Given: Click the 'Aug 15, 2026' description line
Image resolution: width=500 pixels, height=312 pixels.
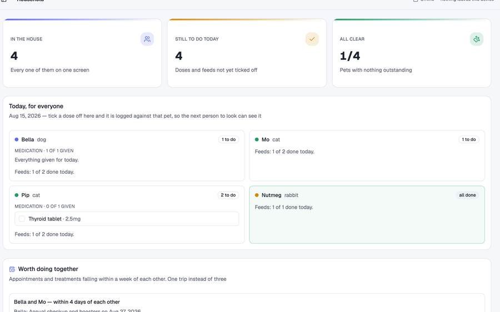Looking at the screenshot, I should 135,116.
